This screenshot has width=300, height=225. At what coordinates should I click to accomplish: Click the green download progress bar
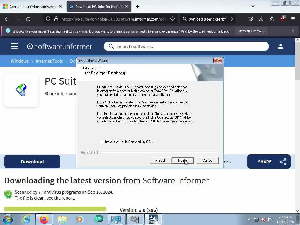55,209
